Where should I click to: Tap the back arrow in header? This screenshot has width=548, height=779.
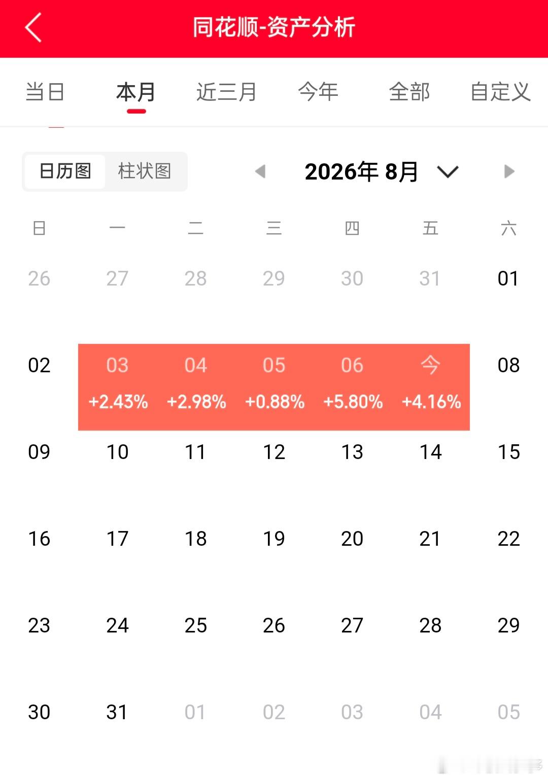click(33, 27)
